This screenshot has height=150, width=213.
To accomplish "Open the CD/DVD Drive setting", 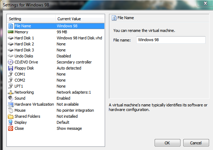I will tap(56, 62).
